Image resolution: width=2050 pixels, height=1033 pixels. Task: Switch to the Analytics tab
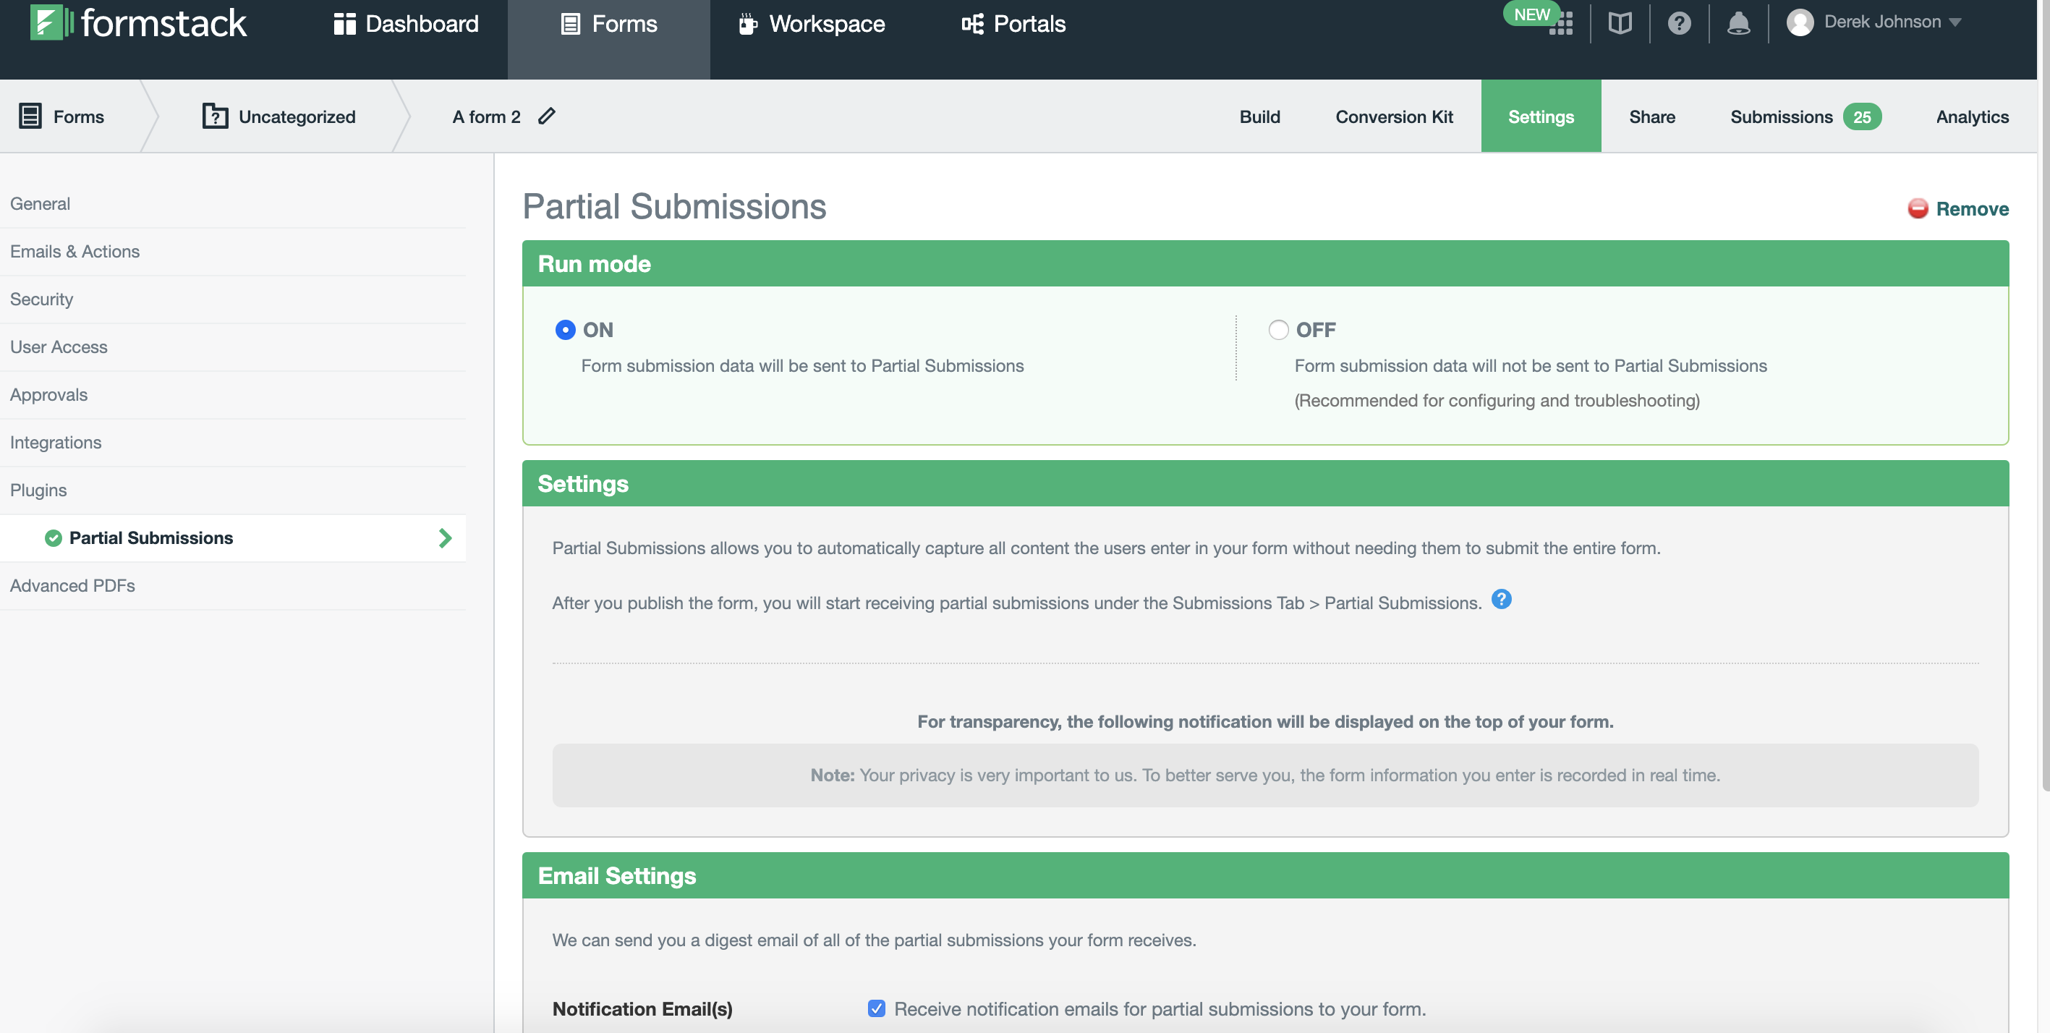[x=1971, y=116]
